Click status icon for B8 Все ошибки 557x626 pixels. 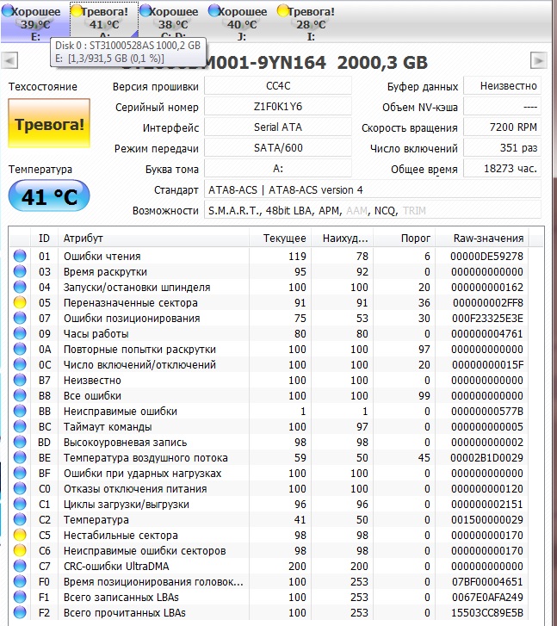coord(20,395)
